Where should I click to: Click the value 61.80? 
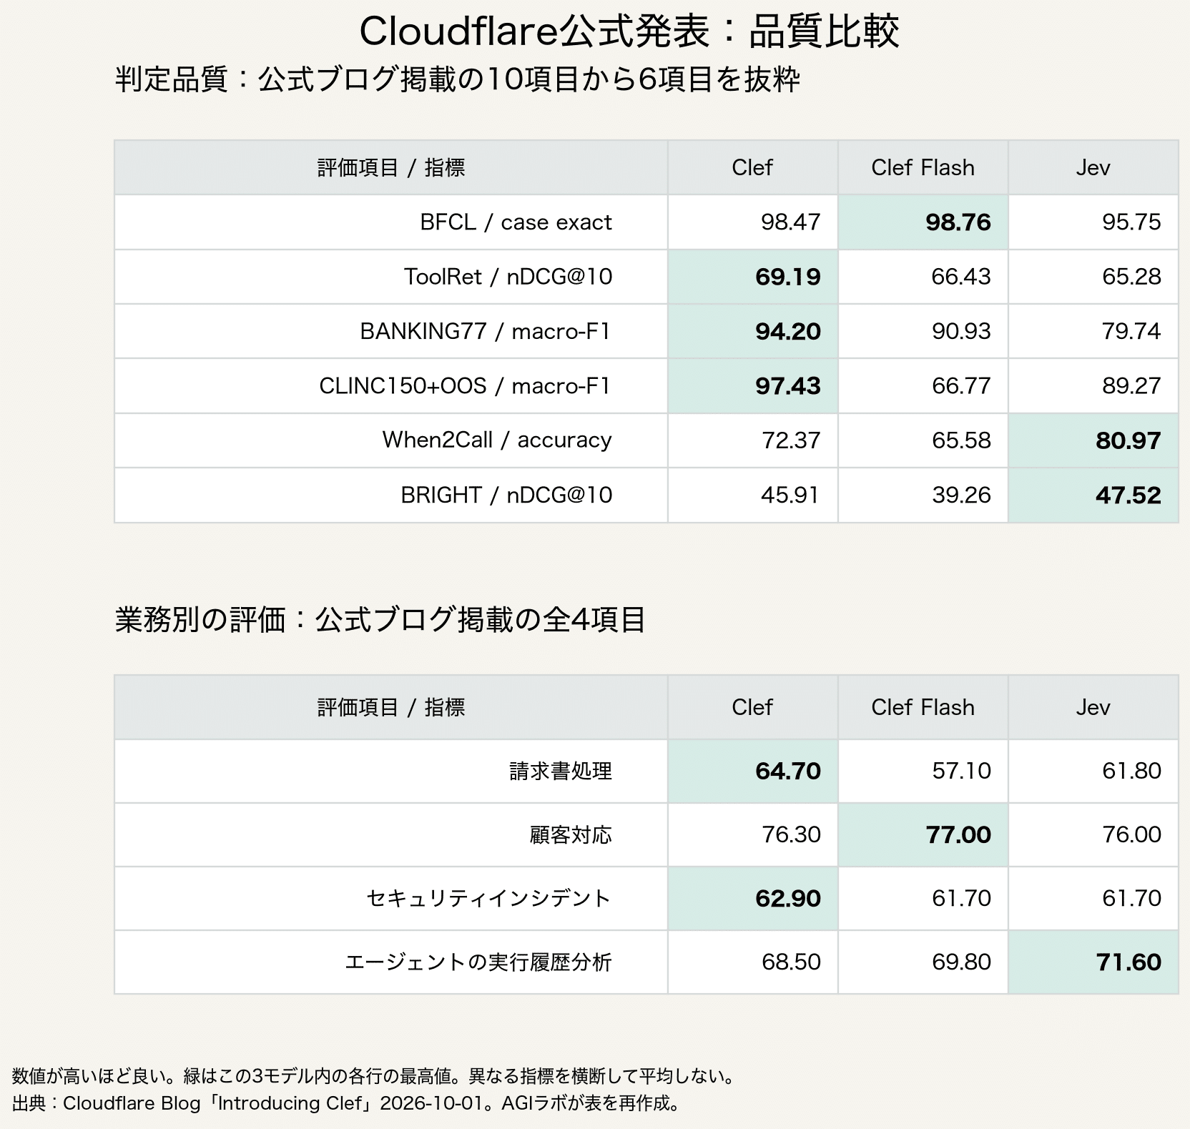1131,771
